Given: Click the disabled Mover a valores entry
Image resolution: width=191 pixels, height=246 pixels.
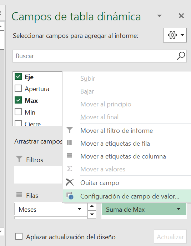Looking at the screenshot, I should point(126,169).
